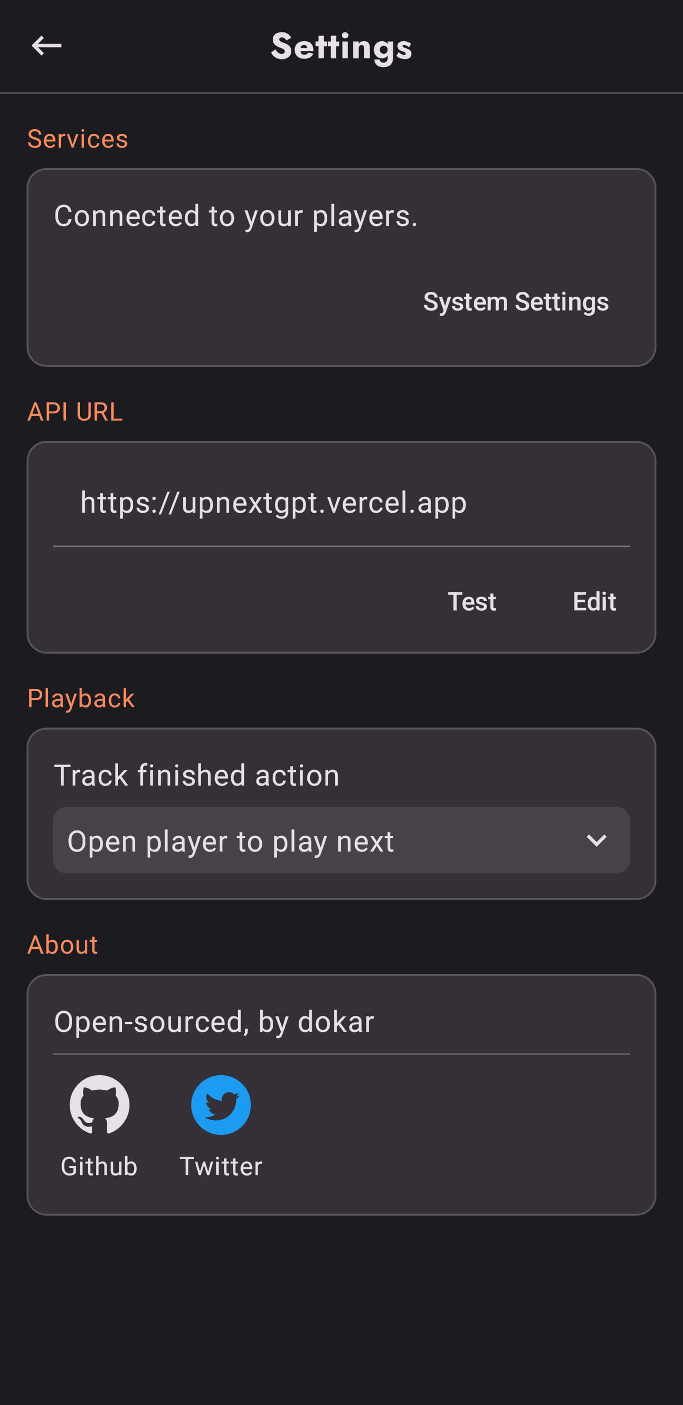Tap the back arrow to leave Settings
The height and width of the screenshot is (1405, 683).
pyautogui.click(x=47, y=46)
